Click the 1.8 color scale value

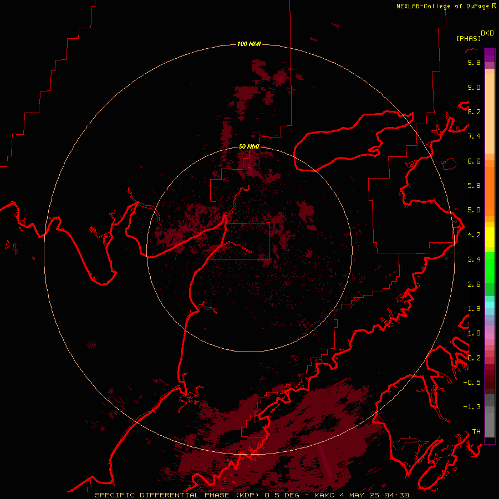click(x=474, y=309)
